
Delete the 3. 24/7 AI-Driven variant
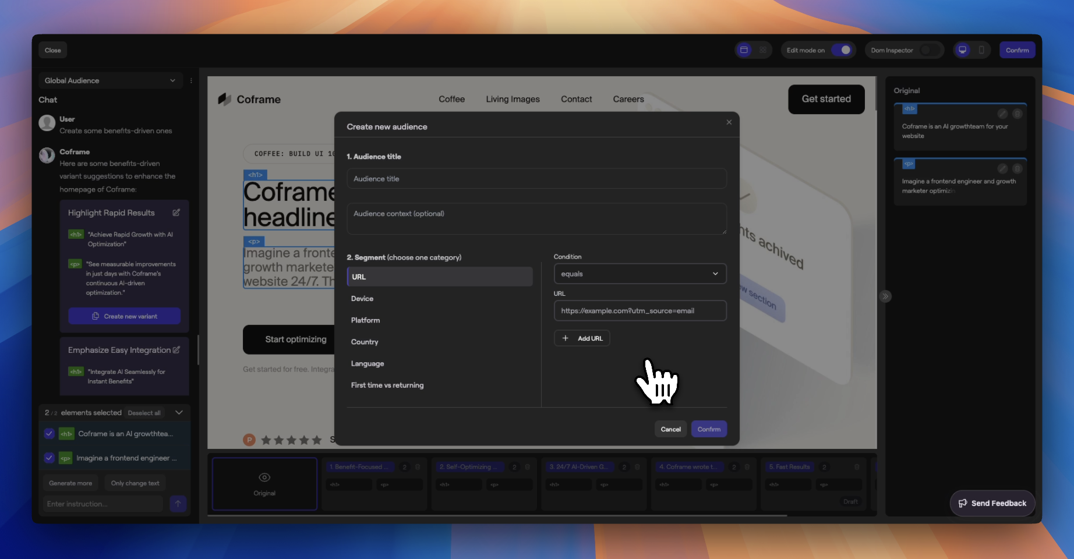tap(637, 467)
